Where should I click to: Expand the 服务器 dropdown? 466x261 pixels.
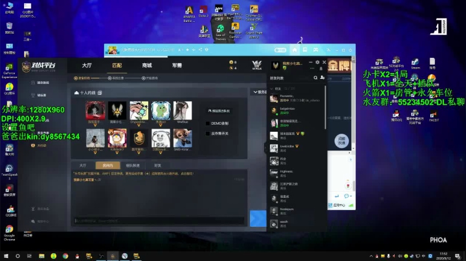tap(260, 92)
